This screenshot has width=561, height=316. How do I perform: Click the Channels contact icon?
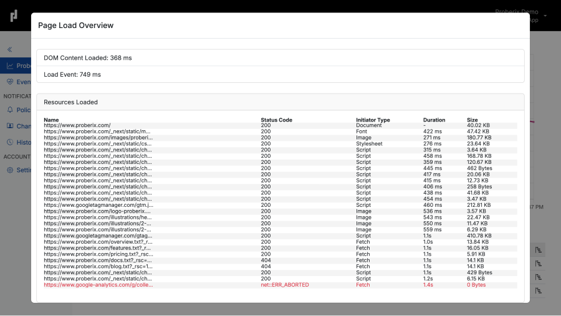[x=9, y=126]
